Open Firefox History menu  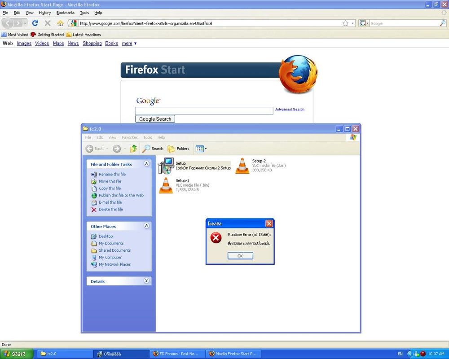[x=44, y=13]
